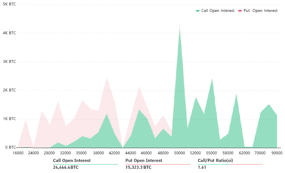Click Call Open Interest heading below chart
Screen dimensions: 285x173
pos(72,161)
